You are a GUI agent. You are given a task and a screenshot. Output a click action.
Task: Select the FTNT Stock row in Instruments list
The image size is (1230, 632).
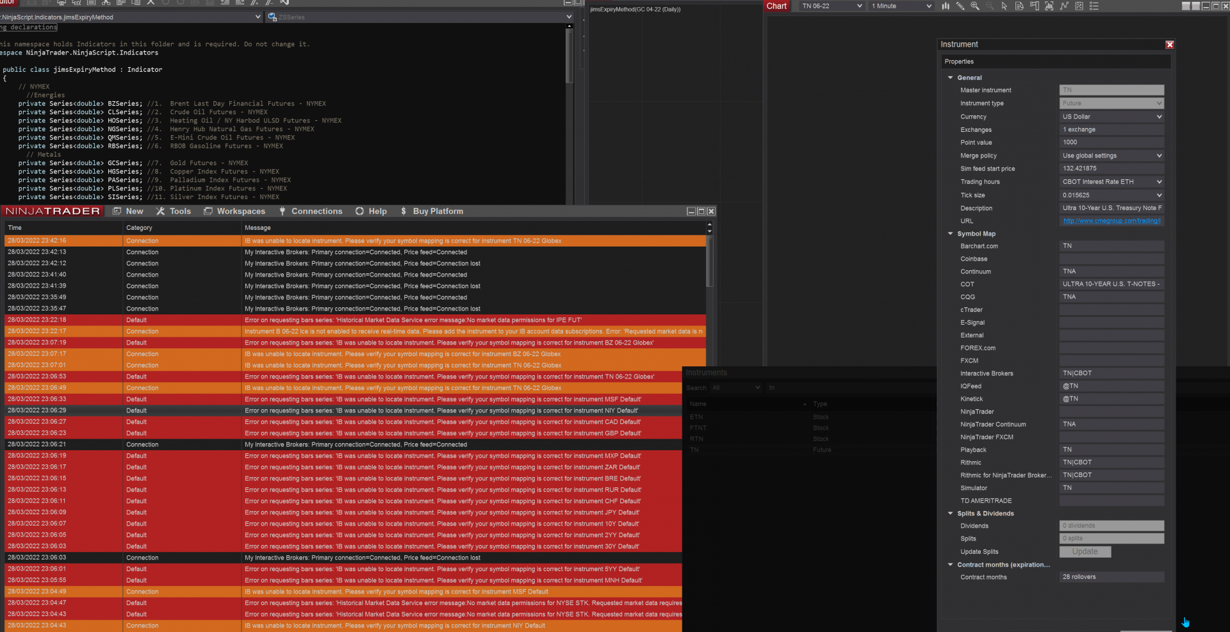pyautogui.click(x=812, y=428)
